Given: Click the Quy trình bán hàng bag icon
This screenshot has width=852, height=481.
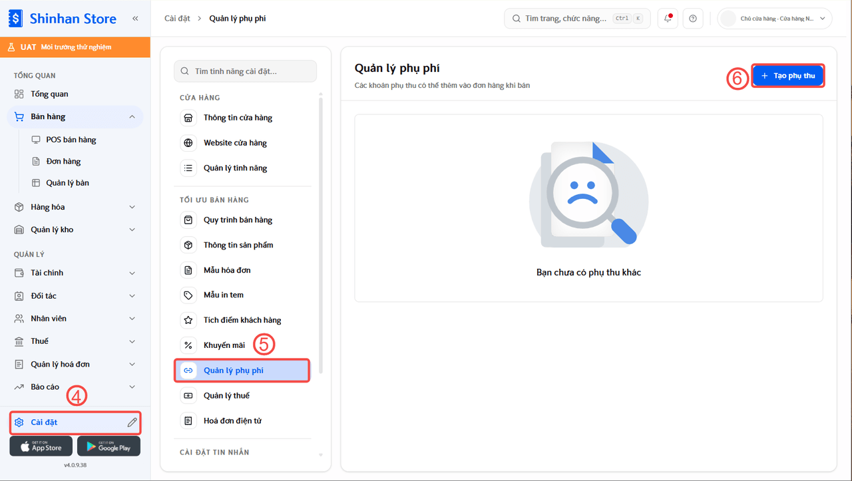Looking at the screenshot, I should coord(188,220).
